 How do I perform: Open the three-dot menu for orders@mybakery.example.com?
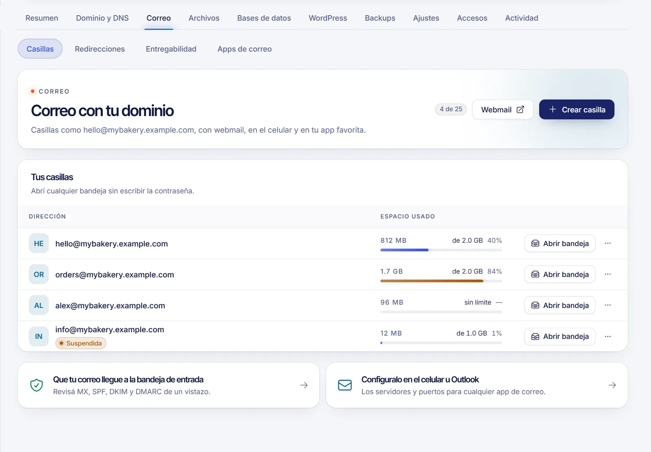[607, 274]
